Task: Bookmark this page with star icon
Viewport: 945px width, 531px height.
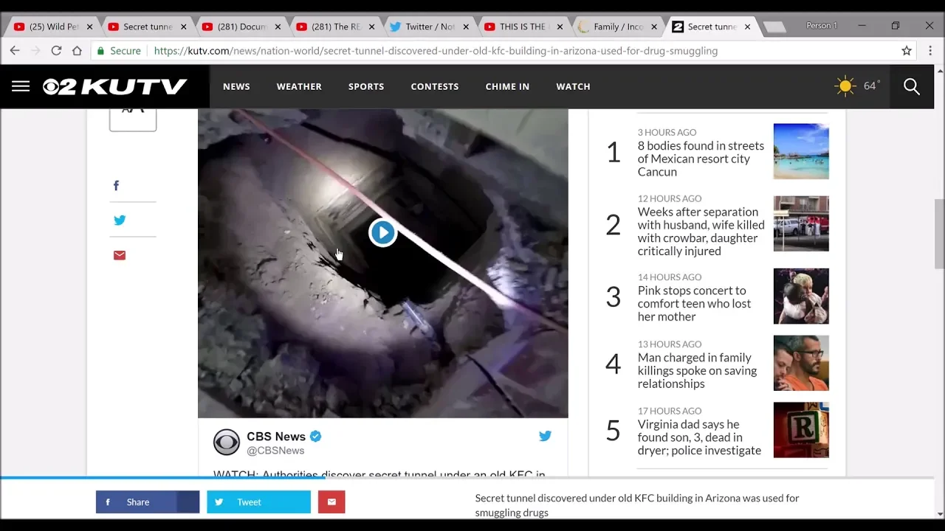Action: pyautogui.click(x=907, y=51)
